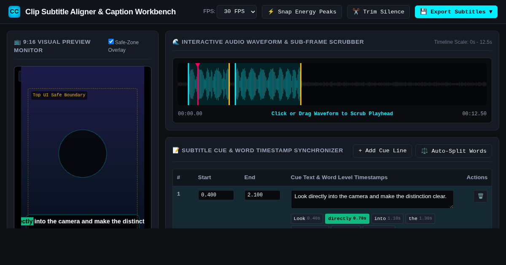This screenshot has height=265, width=506.
Task: Click the 'Interactive Audio Waveform & Sub-Frame Scrubber' title
Action: click(x=268, y=42)
